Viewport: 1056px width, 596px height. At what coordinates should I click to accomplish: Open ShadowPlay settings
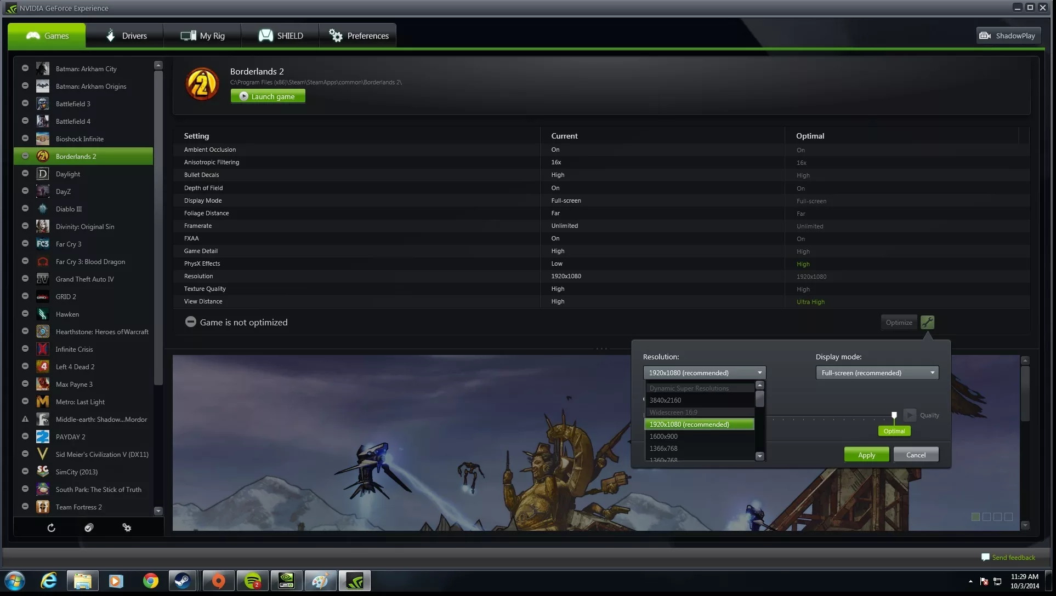[1008, 35]
